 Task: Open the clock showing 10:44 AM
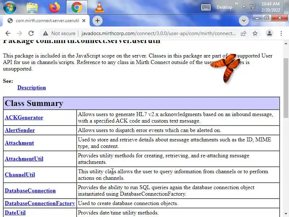(x=271, y=7)
